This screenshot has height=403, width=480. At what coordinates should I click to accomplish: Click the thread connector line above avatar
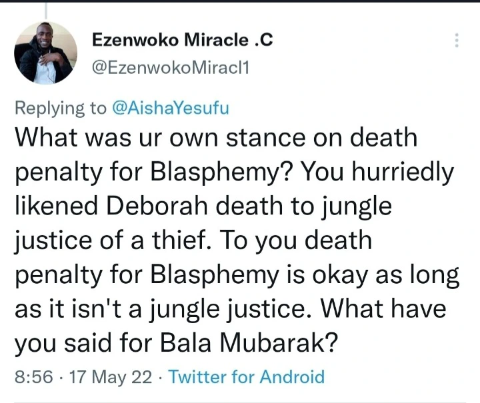pos(46,10)
